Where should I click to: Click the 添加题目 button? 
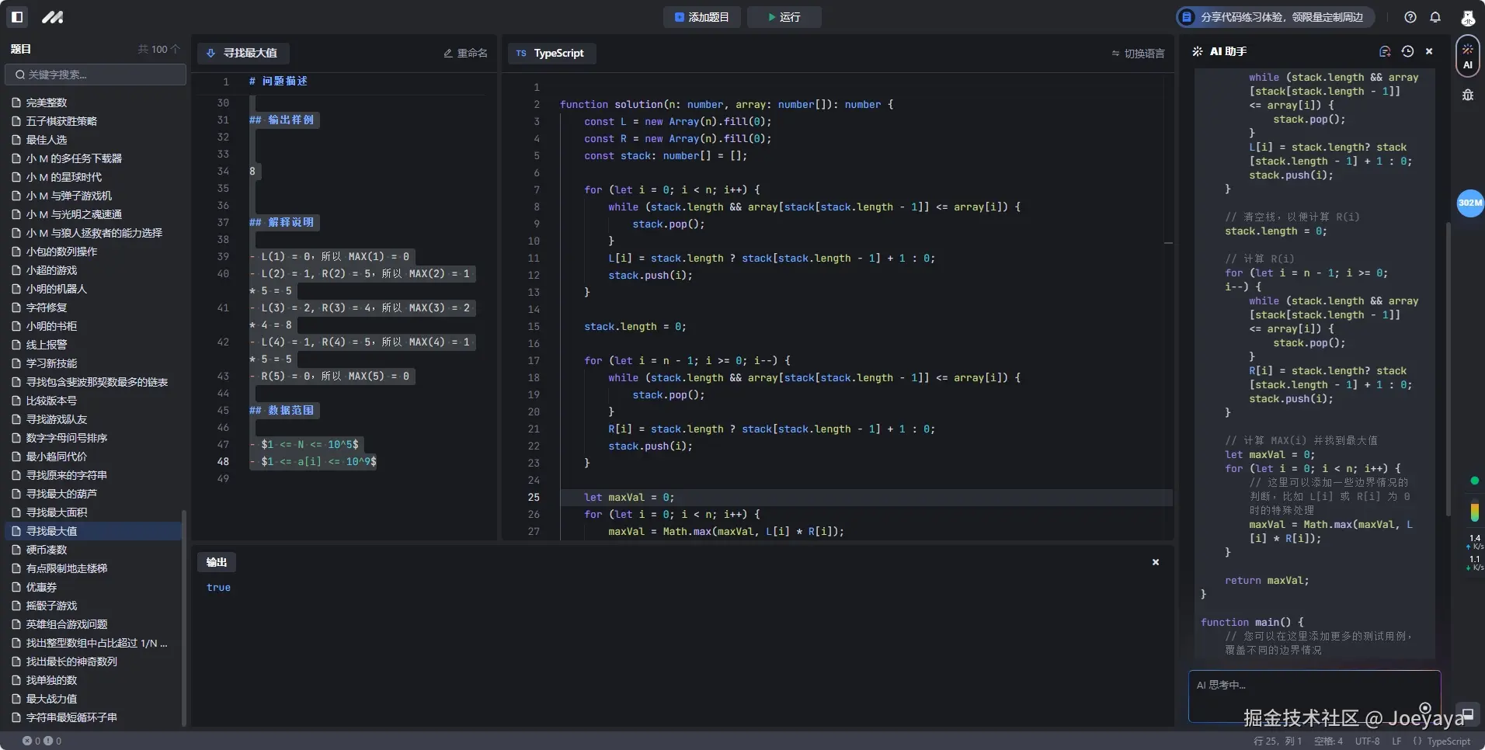click(x=702, y=17)
